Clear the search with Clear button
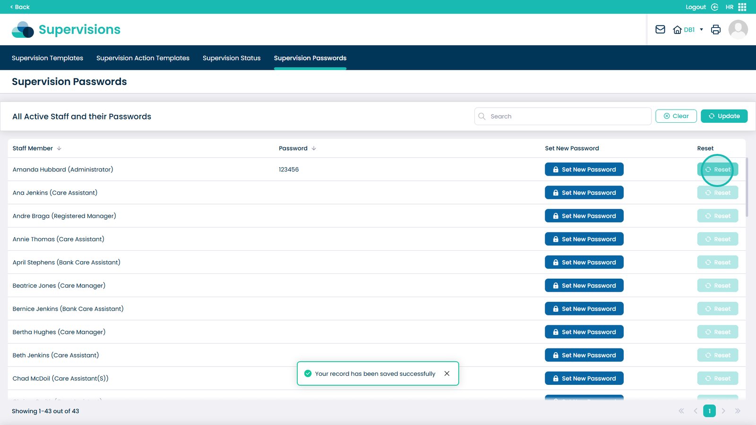The image size is (756, 425). coord(676,116)
